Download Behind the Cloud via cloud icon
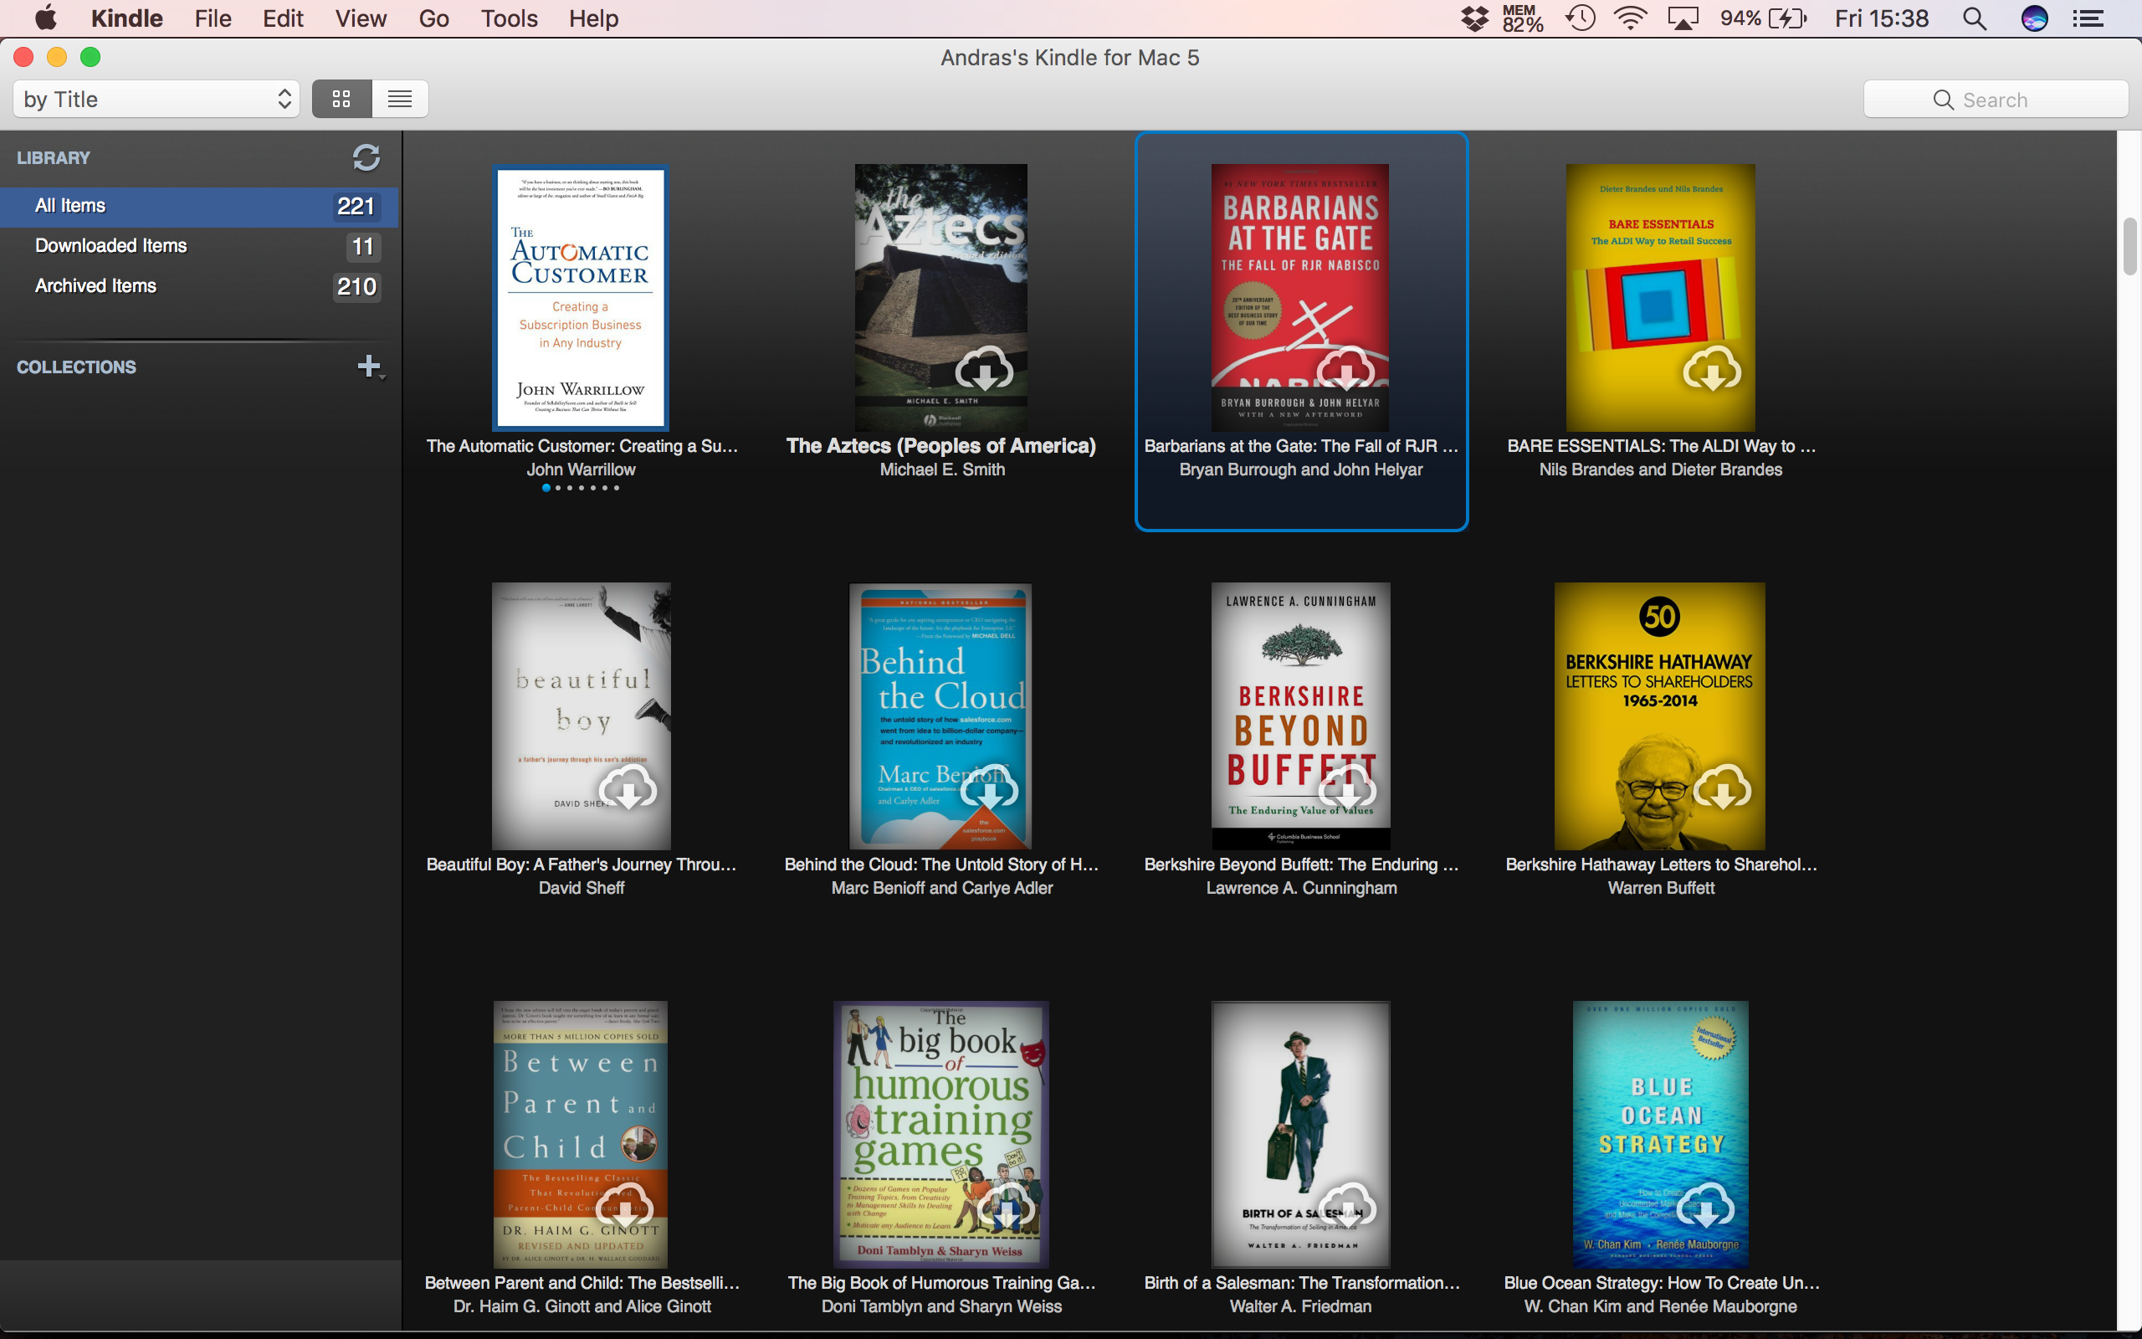Image resolution: width=2142 pixels, height=1339 pixels. (x=989, y=787)
